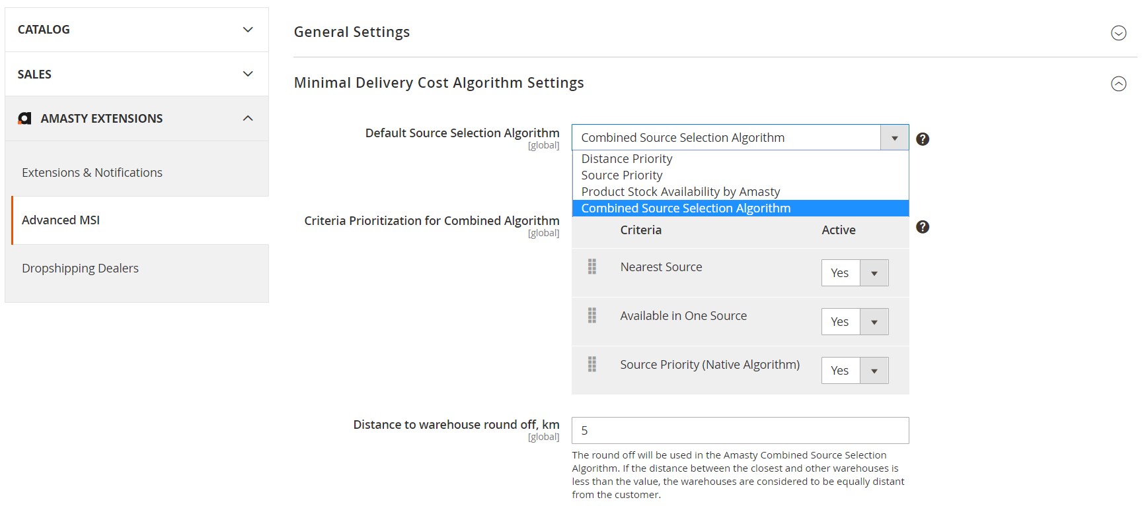Click the Amasty logo icon in sidebar
The width and height of the screenshot is (1142, 506).
pos(24,119)
